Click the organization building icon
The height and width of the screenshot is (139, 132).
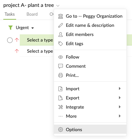(x=61, y=16)
